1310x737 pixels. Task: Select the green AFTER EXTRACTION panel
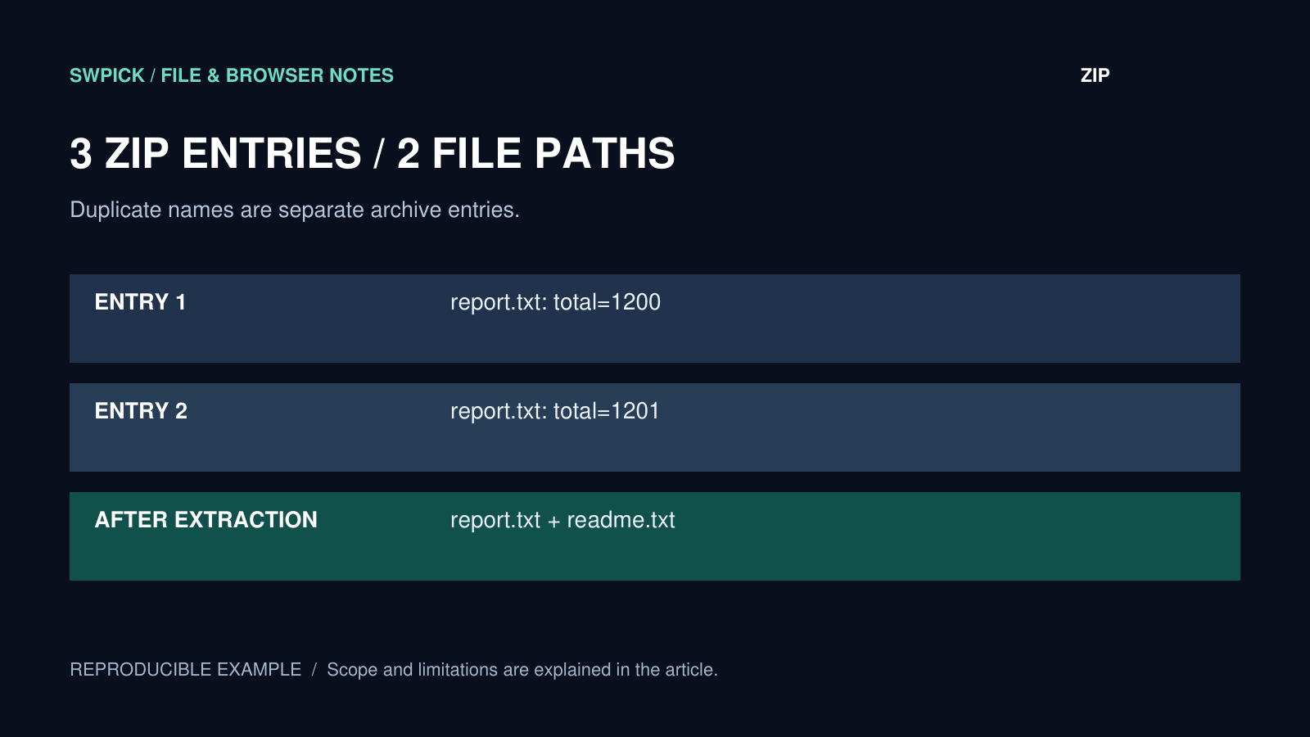point(655,536)
